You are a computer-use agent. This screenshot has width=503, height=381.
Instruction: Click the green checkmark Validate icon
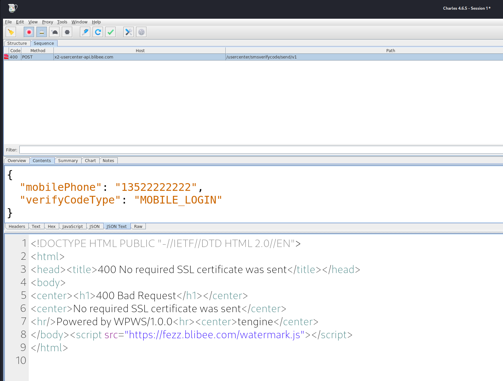[111, 32]
